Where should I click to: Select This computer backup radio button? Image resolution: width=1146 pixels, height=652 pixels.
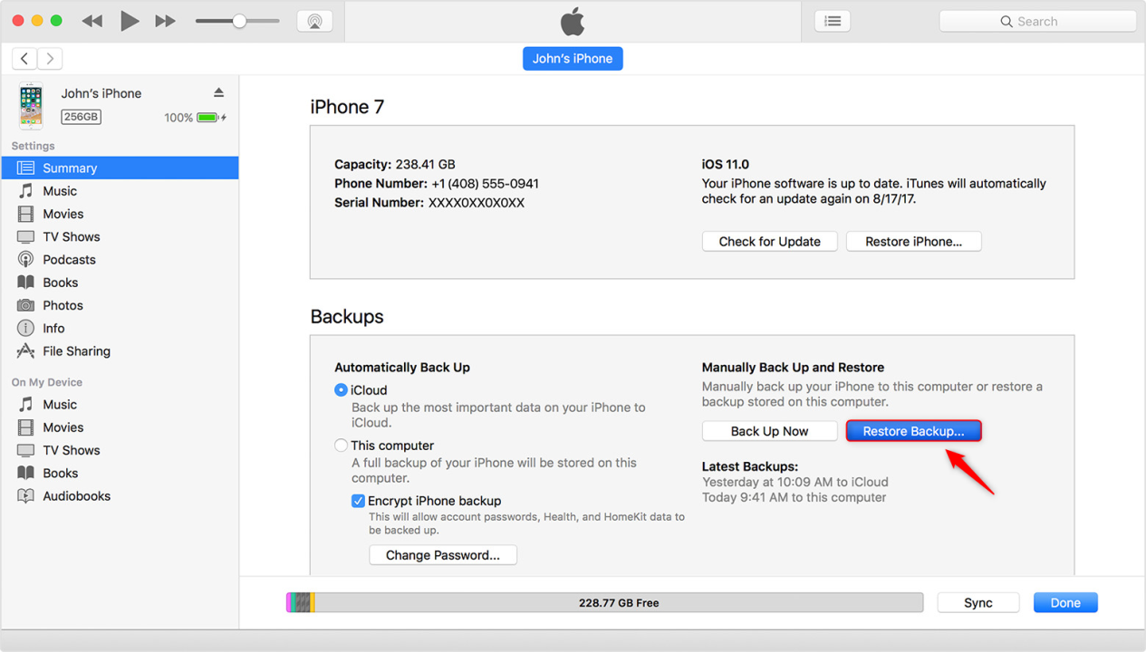click(341, 446)
